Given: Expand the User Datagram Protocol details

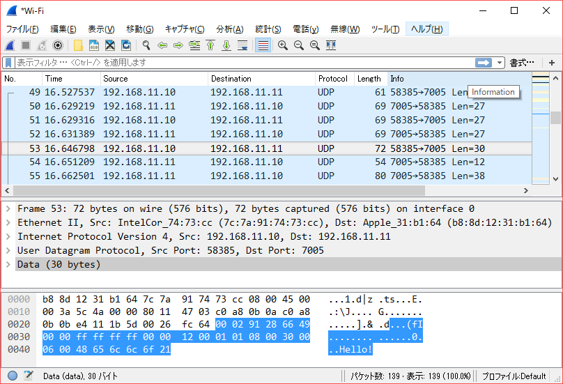Looking at the screenshot, I should pos(9,251).
